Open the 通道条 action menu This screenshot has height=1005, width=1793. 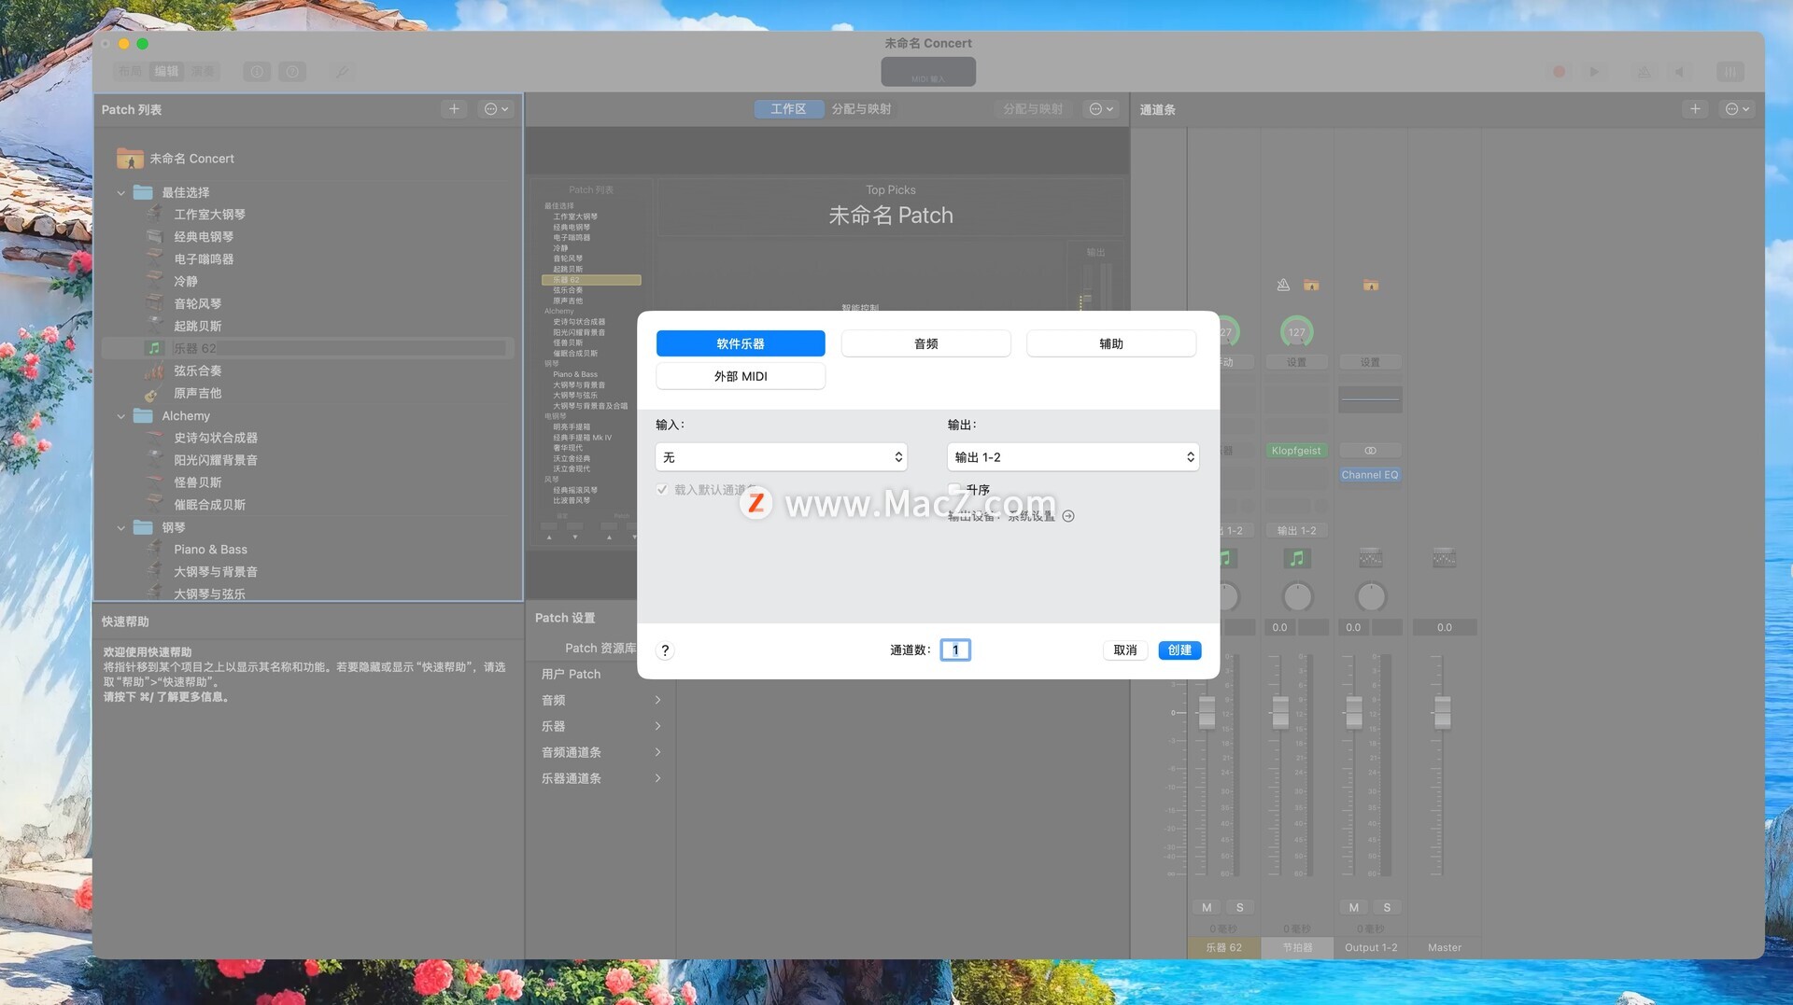pyautogui.click(x=1737, y=109)
